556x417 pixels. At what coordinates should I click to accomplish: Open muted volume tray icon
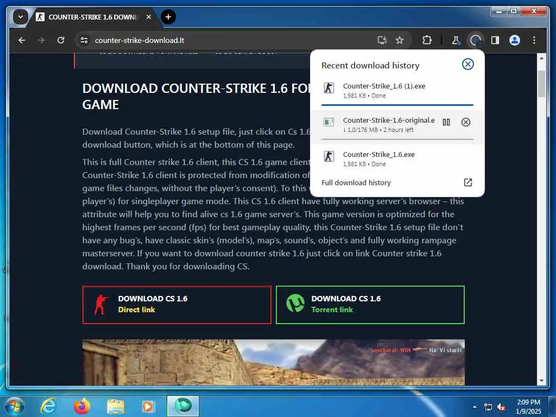(501, 407)
